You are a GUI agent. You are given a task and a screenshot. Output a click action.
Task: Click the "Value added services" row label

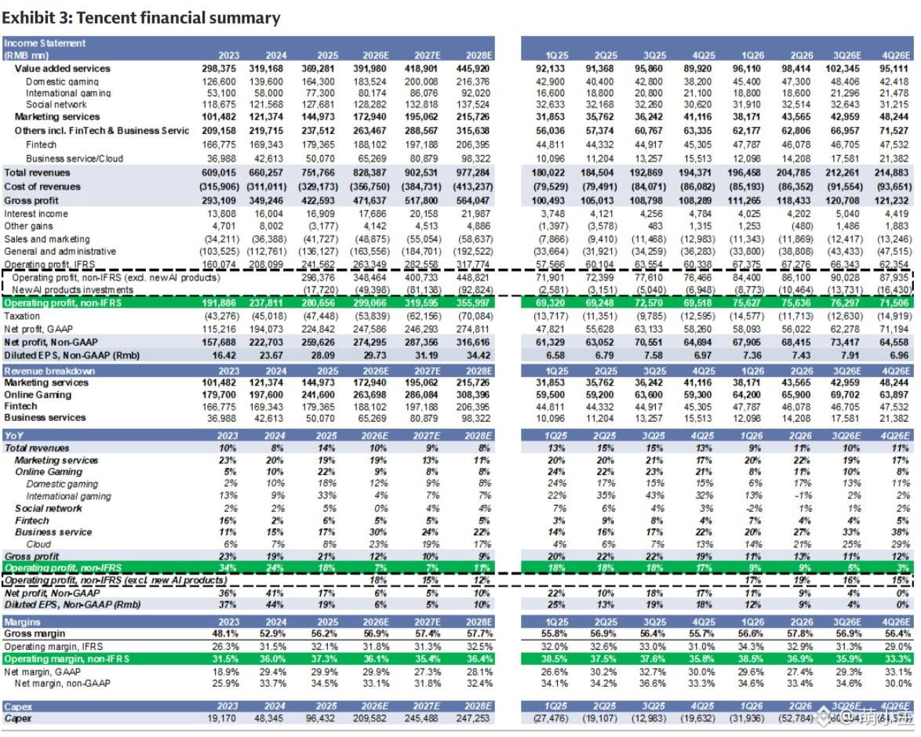coord(62,69)
